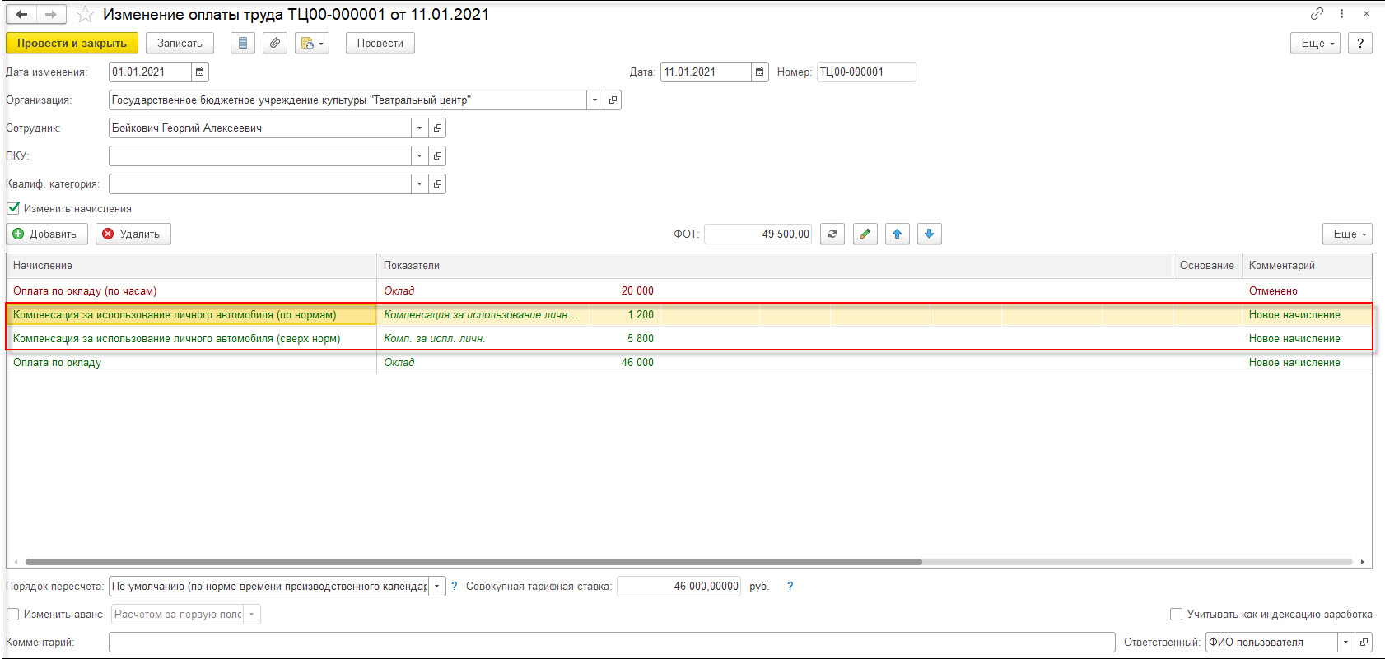Viewport: 1385px width, 659px height.
Task: Open the three-dot window menu
Action: (x=1341, y=13)
